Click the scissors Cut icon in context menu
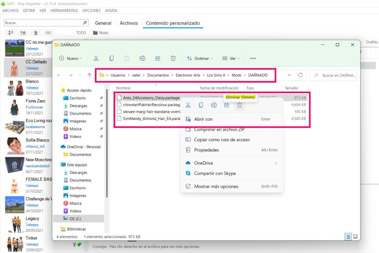This screenshot has height=253, width=379. point(188,105)
